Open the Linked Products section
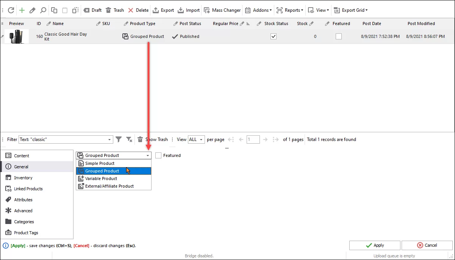The height and width of the screenshot is (260, 455). (28, 188)
